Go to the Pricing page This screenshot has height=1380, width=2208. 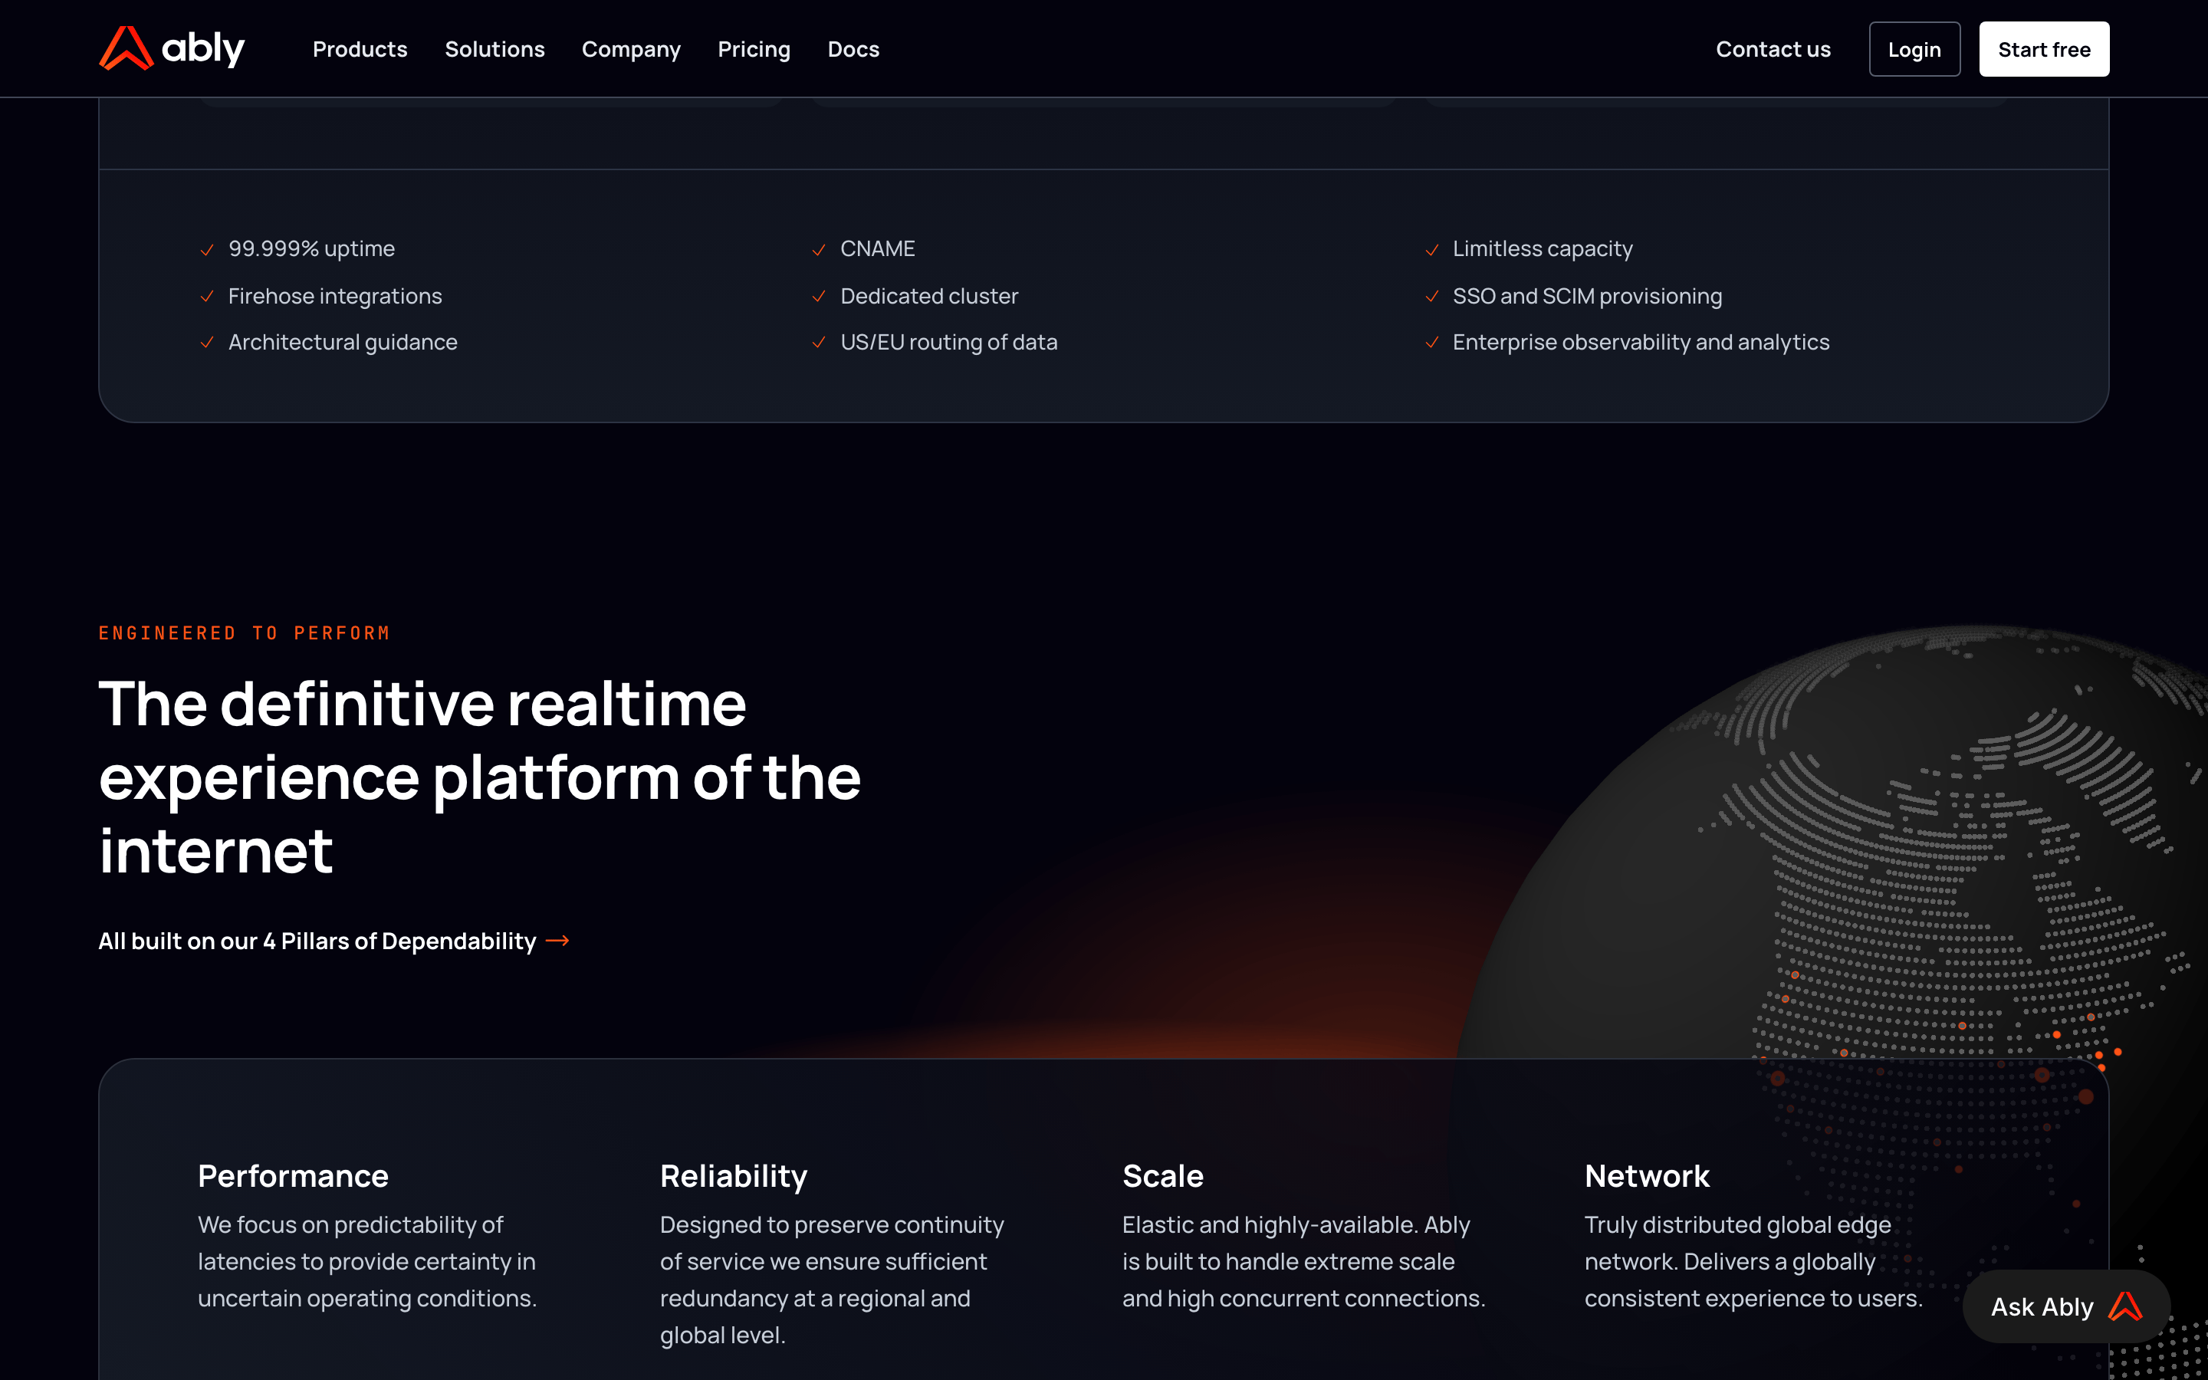click(x=754, y=49)
